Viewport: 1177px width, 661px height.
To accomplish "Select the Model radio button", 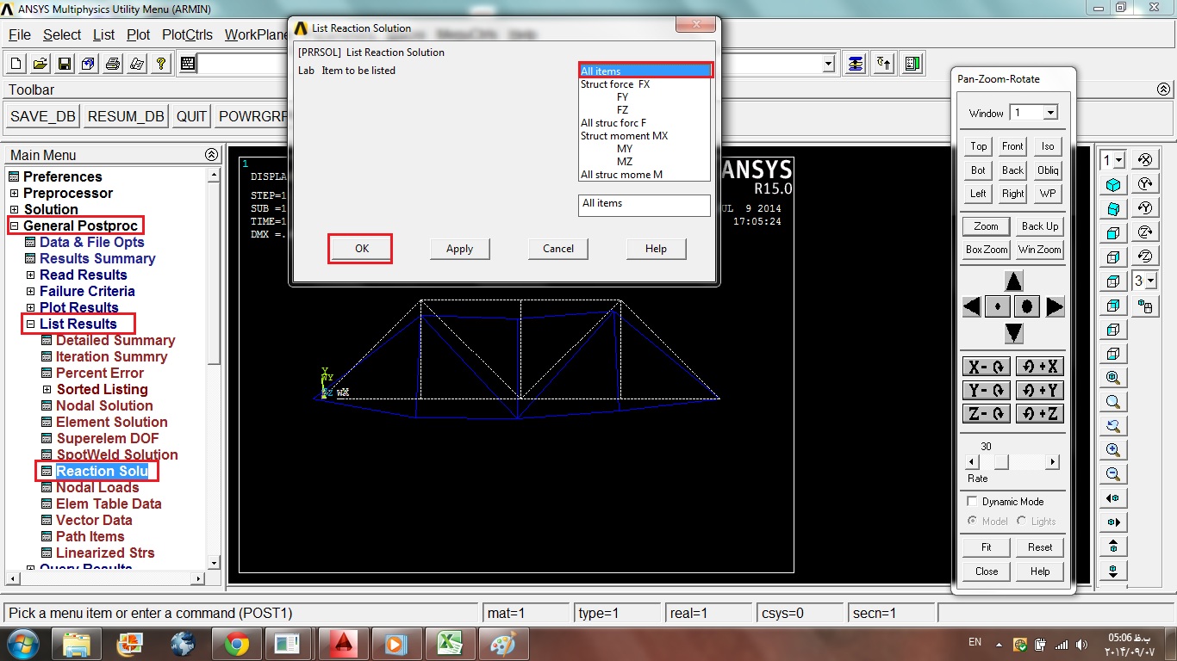I will pos(973,521).
